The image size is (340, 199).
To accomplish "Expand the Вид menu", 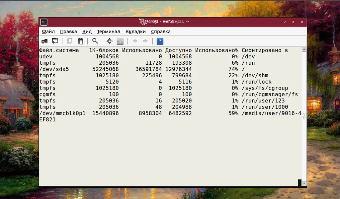I will tap(87, 32).
